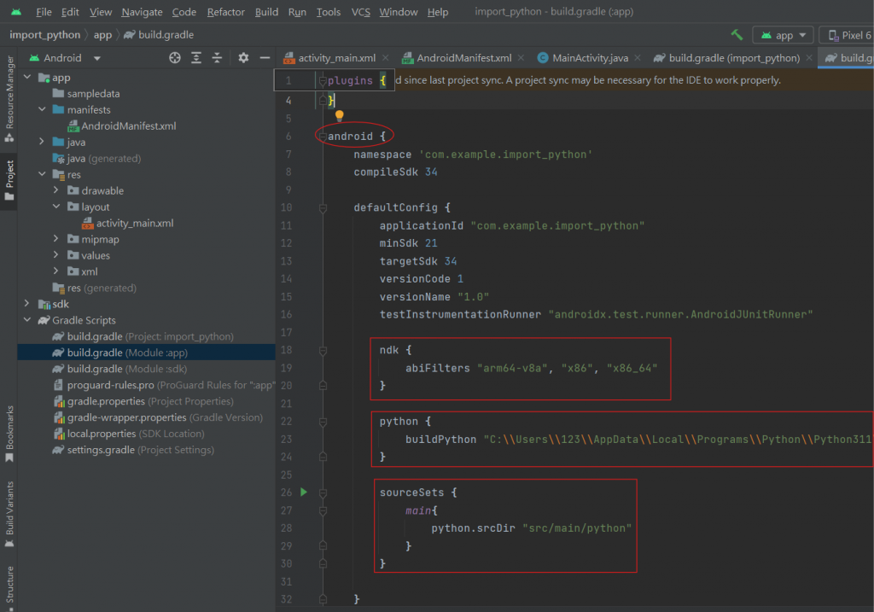Click the lightbulb quick-fix icon
Viewport: 874px width, 612px height.
[339, 115]
